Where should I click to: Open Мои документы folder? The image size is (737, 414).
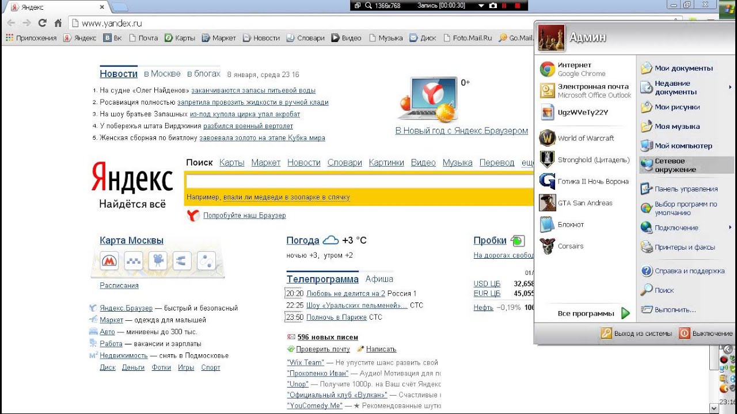click(x=686, y=68)
